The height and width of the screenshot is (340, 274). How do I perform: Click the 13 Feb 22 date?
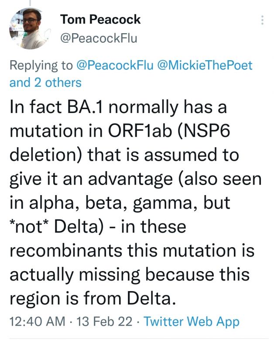pos(104,321)
